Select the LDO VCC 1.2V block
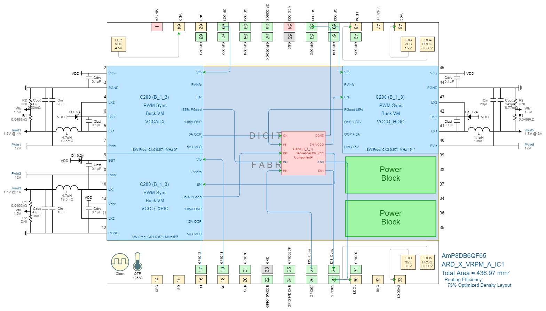The width and height of the screenshot is (546, 311). 408,44
